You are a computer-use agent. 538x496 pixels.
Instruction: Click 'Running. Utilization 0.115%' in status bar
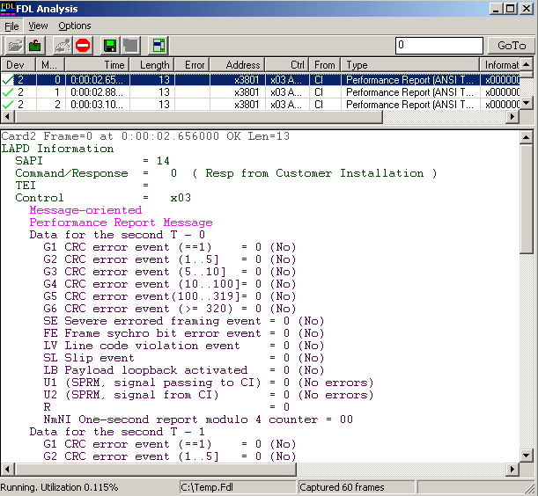click(59, 487)
